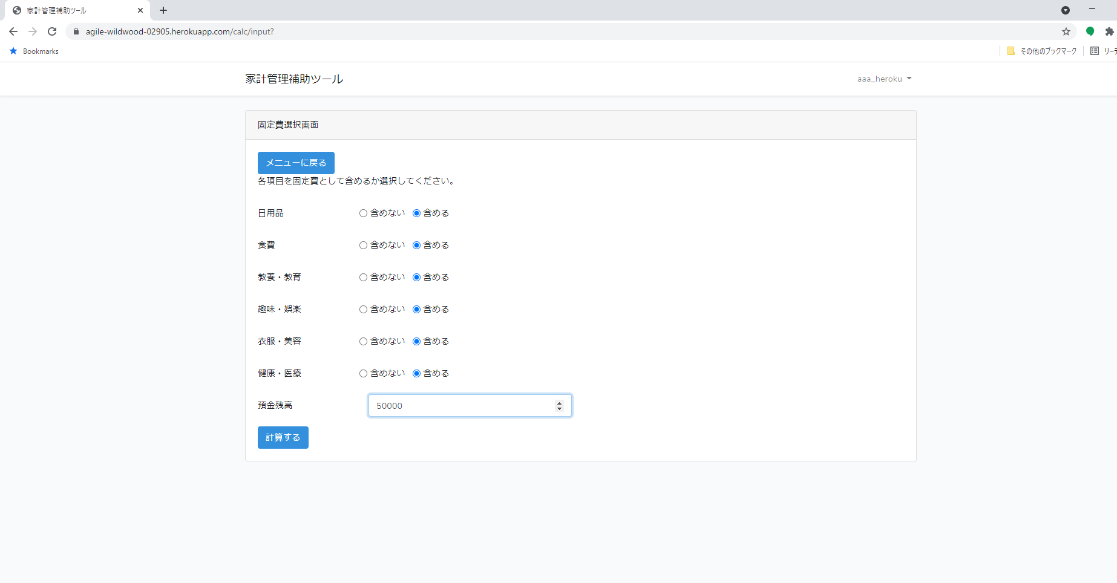Click the メニューに戻る button
Screen dimensions: 1117x583
[296, 163]
